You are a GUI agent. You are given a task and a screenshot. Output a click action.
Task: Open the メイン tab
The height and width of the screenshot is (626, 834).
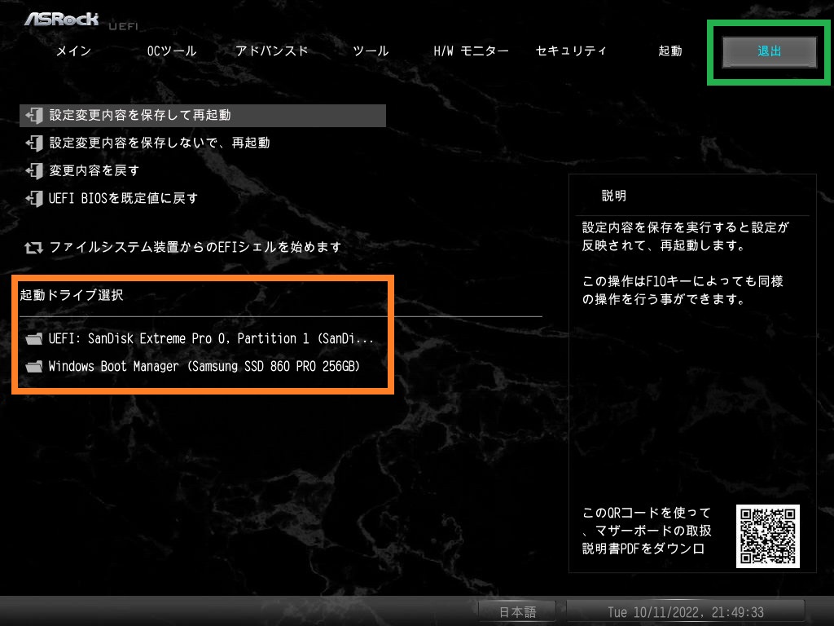point(74,51)
